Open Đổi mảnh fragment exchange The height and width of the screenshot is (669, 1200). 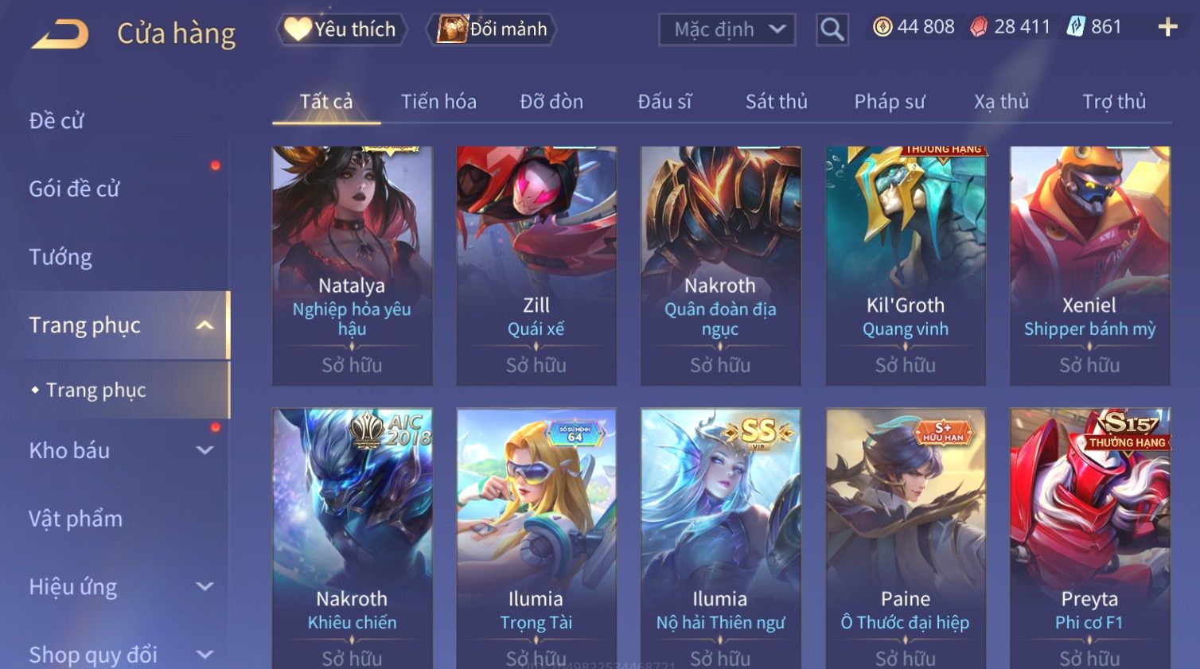click(491, 29)
